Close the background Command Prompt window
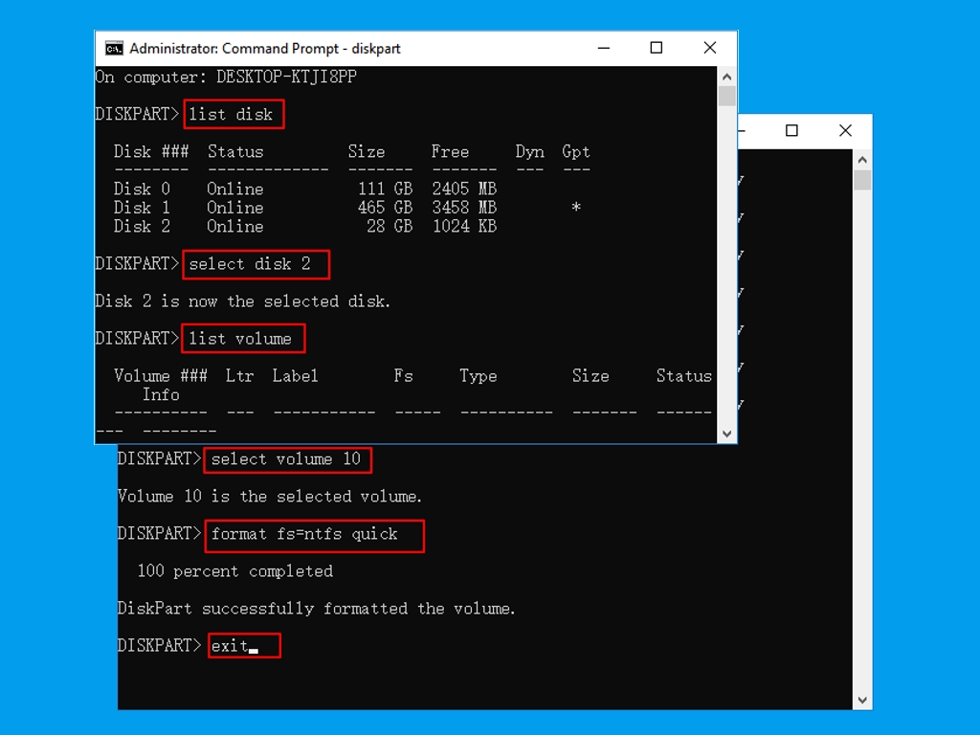980x735 pixels. click(845, 131)
